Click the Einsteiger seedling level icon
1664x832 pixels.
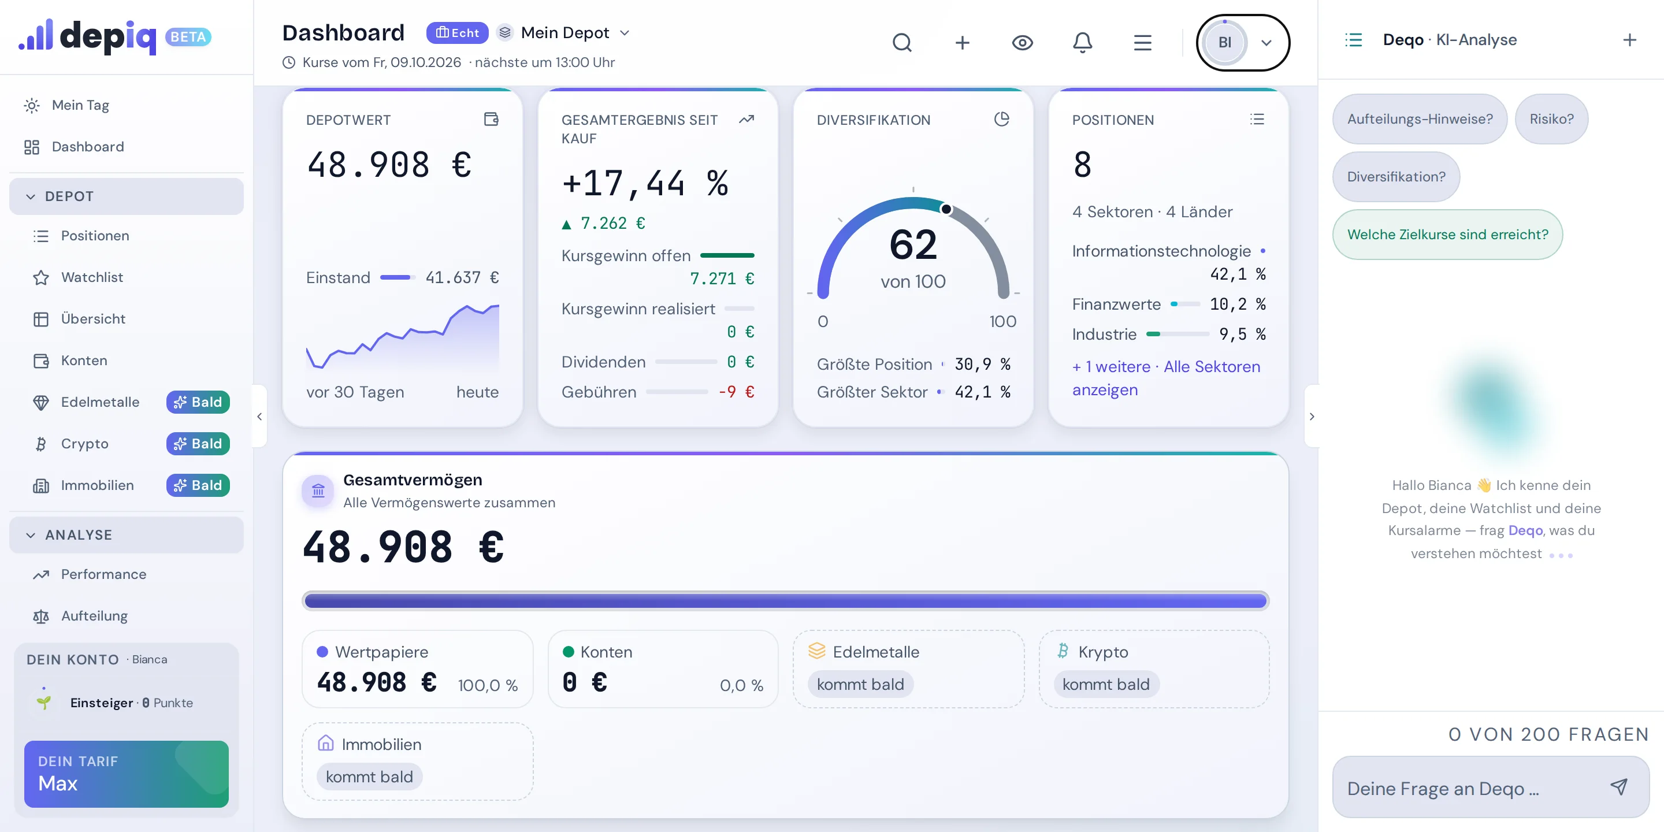(x=43, y=702)
